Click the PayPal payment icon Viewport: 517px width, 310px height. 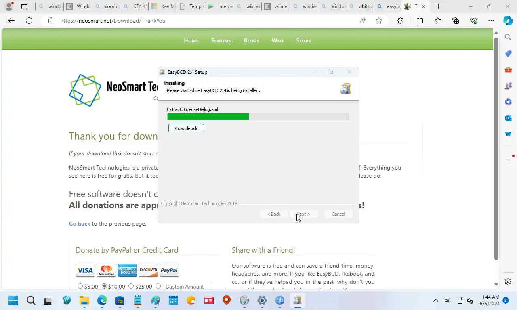coord(169,270)
